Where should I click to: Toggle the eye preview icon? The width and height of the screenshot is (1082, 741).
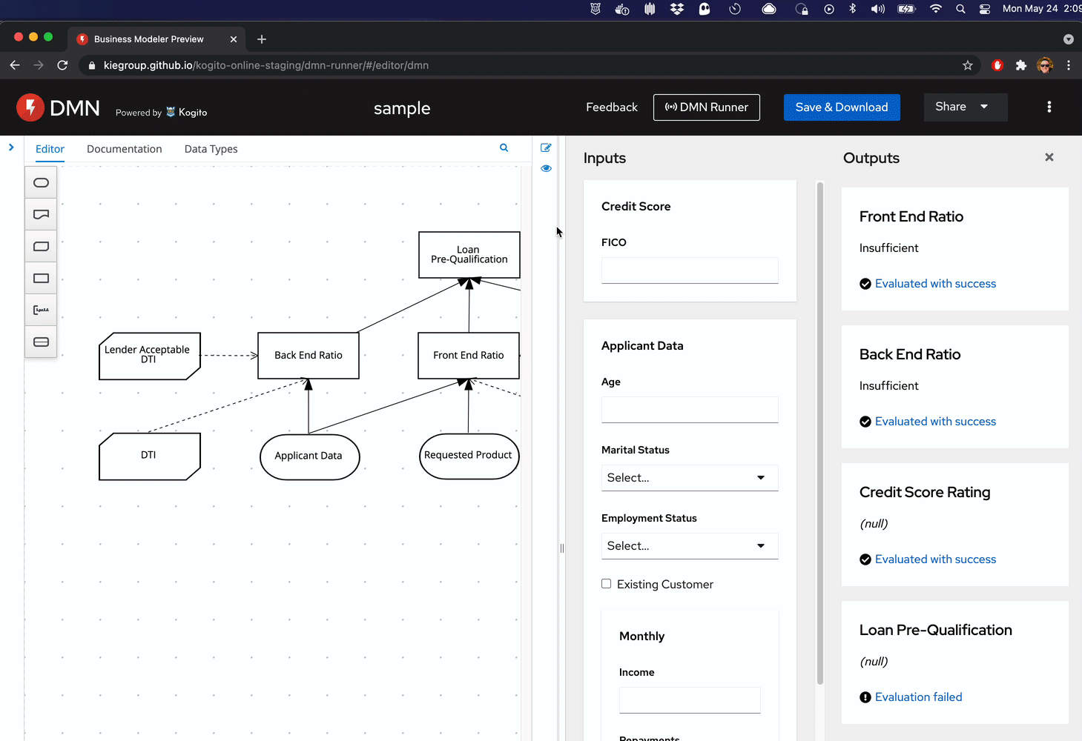546,169
